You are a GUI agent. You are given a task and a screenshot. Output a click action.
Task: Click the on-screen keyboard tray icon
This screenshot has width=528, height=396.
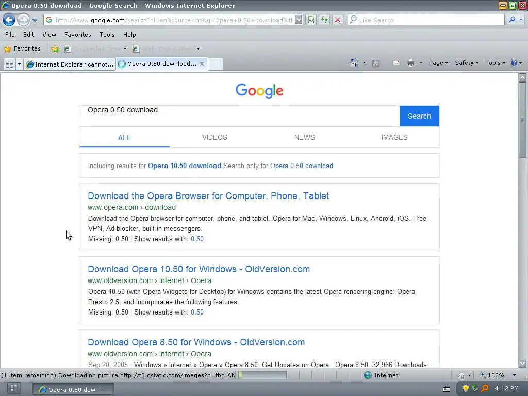447,389
